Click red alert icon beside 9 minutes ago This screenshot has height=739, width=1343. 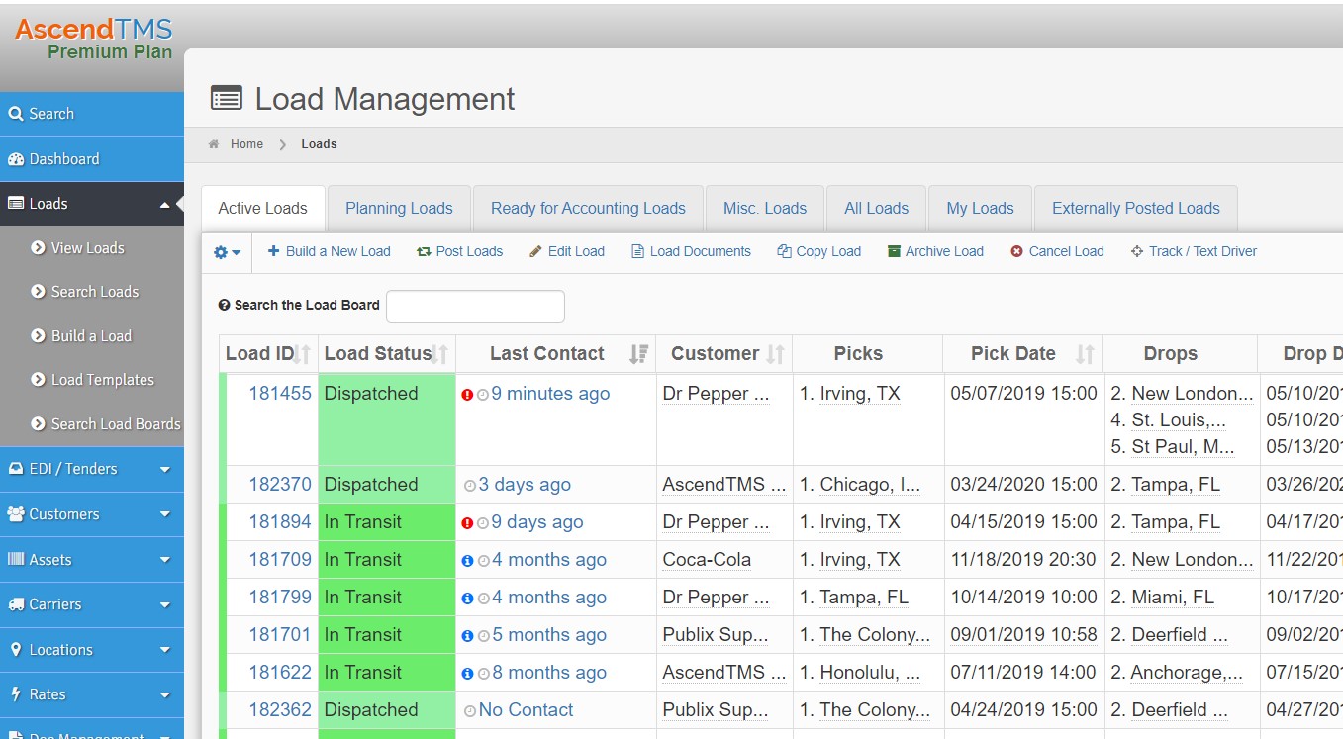pos(467,395)
